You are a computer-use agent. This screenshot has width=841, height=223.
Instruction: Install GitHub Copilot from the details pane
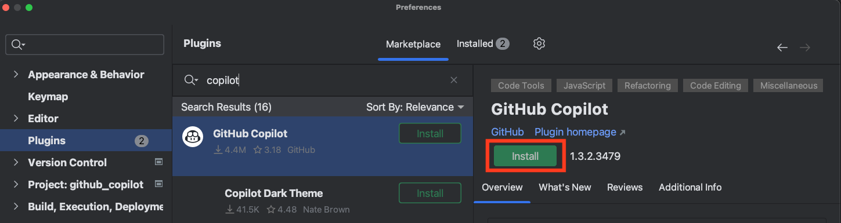click(x=525, y=156)
